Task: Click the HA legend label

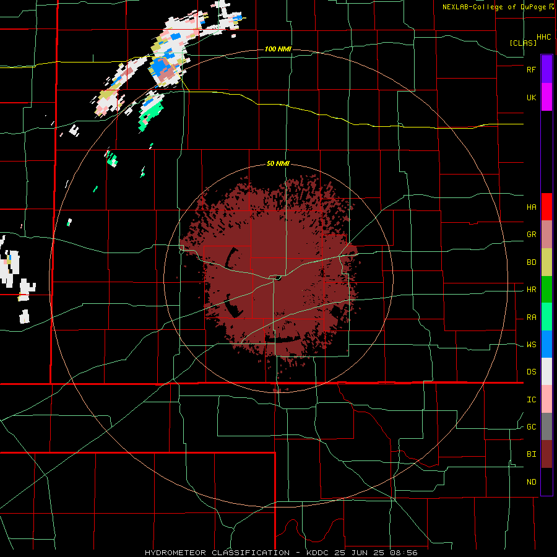Action: 531,207
